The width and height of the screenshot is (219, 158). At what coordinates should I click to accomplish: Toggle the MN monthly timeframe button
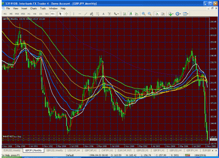click(x=53, y=14)
